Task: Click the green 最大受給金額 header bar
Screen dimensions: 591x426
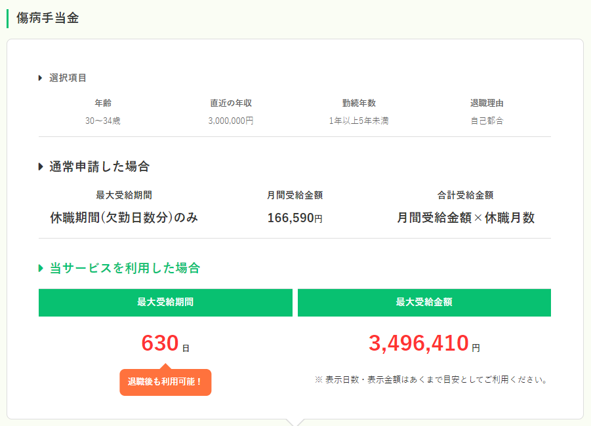Action: click(424, 302)
